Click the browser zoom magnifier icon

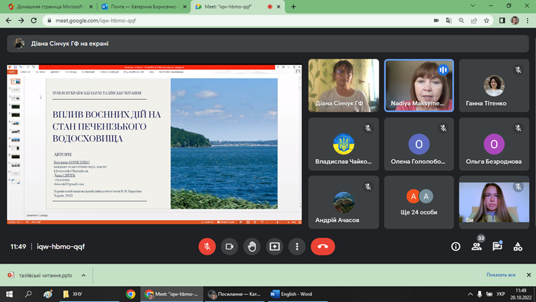(461, 21)
